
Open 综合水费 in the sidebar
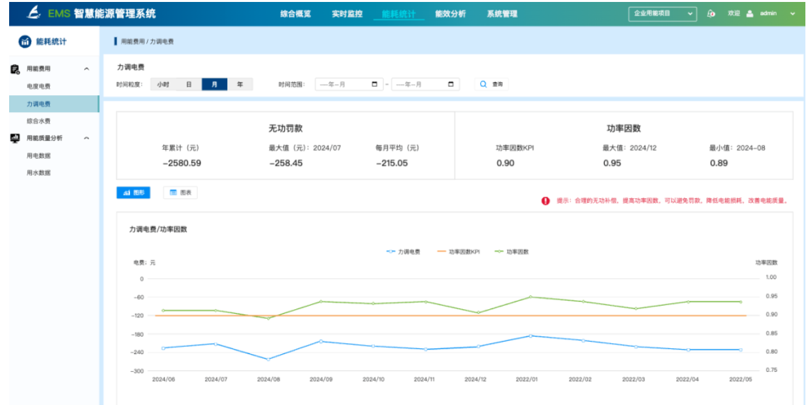point(39,121)
